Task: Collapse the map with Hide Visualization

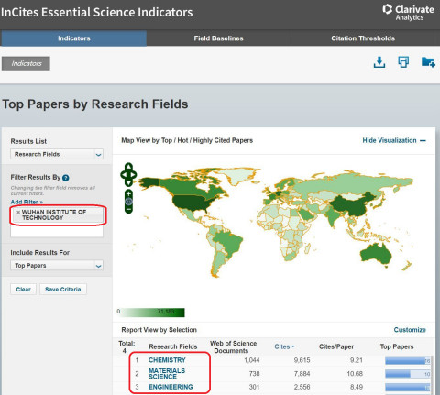Action: (394, 140)
